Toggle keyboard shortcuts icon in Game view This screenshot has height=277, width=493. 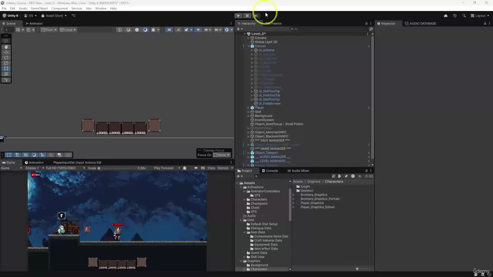pyautogui.click(x=202, y=168)
